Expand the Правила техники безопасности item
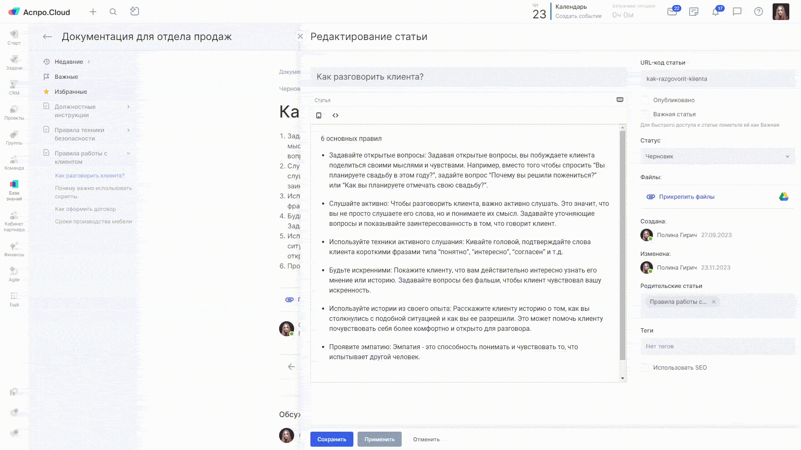Viewport: 801px width, 450px height. (128, 130)
